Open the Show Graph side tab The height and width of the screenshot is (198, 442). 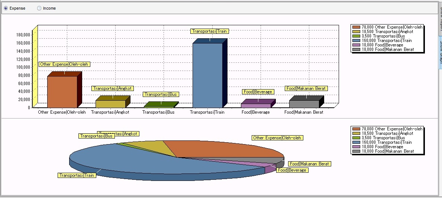pos(440,52)
